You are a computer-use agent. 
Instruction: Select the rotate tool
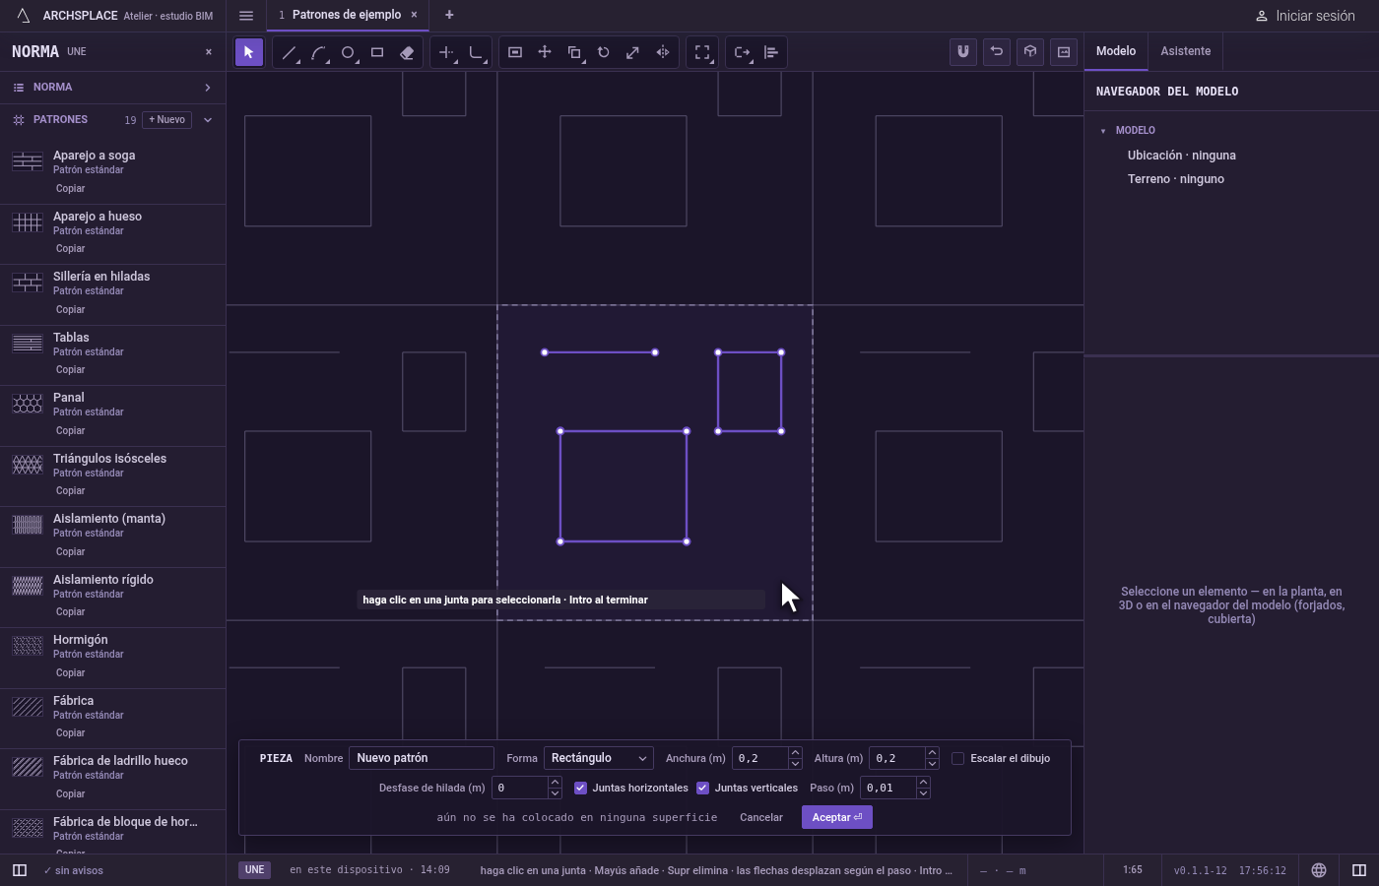(x=604, y=52)
